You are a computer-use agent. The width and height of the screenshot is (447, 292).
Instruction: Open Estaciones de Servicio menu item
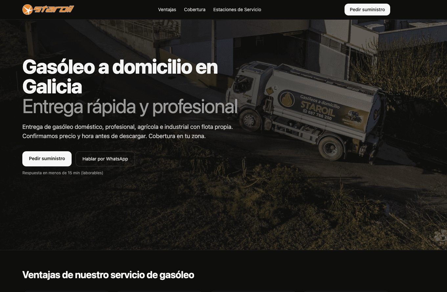(237, 10)
